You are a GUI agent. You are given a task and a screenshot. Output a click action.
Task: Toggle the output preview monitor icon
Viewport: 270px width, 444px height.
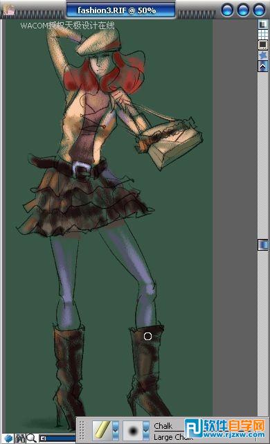point(263,45)
